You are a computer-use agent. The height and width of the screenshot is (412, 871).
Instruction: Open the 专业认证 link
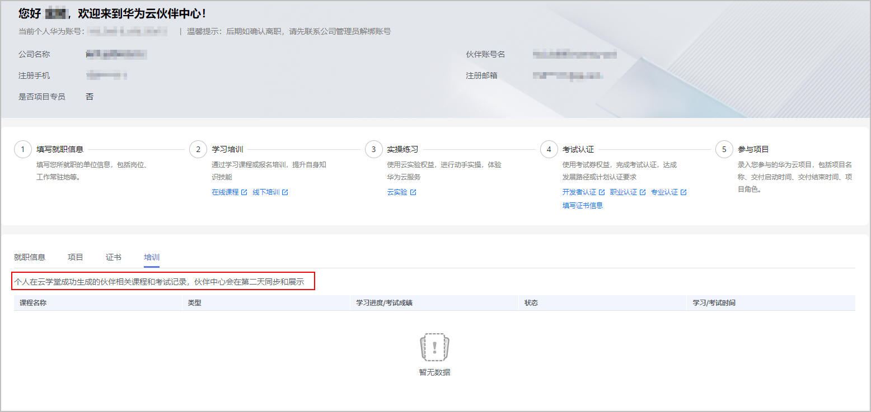[x=664, y=192]
